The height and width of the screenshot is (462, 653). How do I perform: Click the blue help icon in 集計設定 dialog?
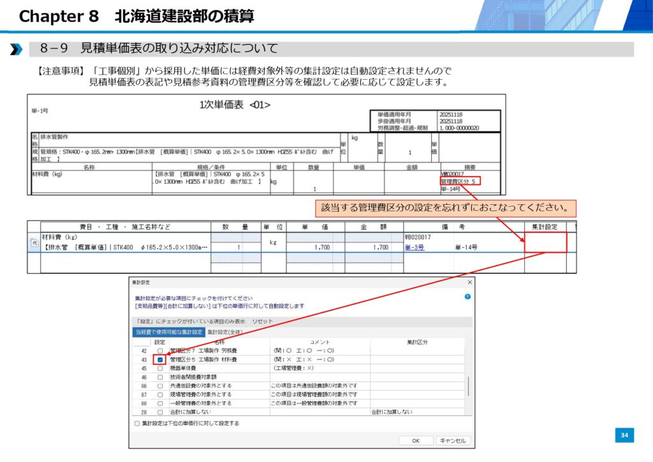click(x=467, y=297)
